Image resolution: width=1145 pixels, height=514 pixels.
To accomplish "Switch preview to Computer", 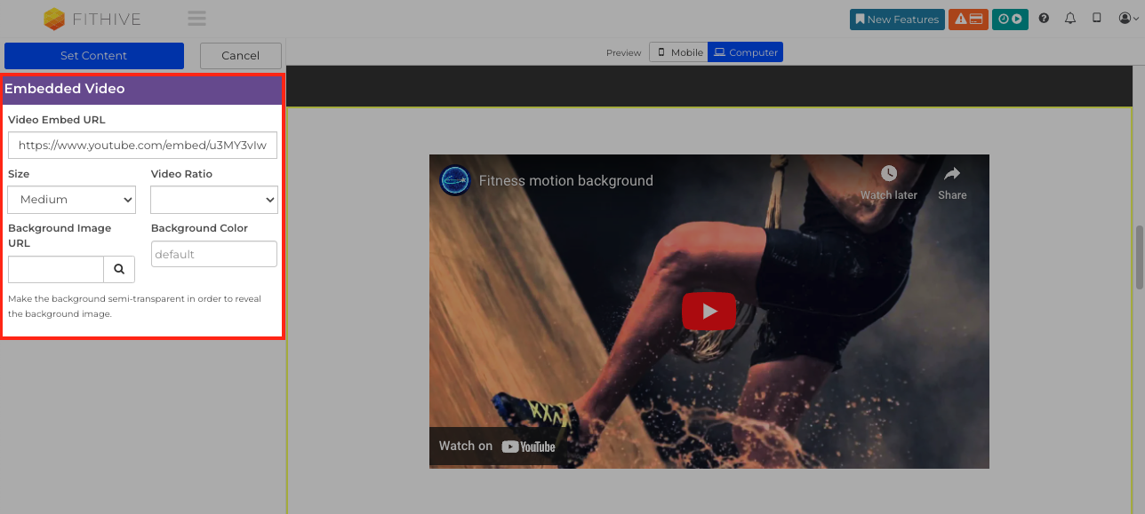I will pos(746,52).
